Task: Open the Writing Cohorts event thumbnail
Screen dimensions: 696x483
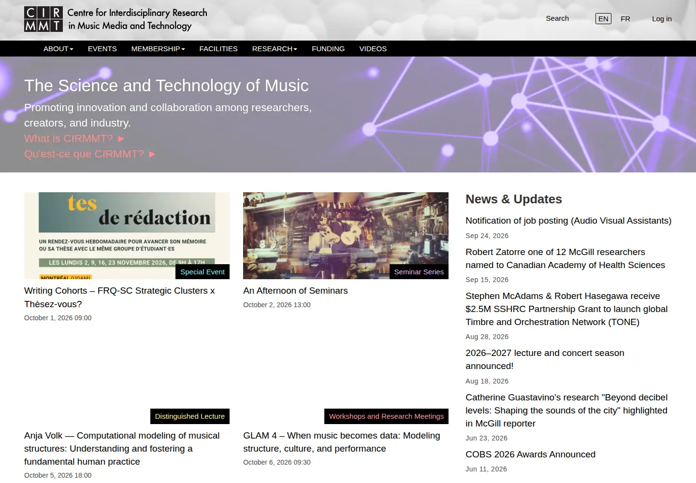Action: coord(127,236)
